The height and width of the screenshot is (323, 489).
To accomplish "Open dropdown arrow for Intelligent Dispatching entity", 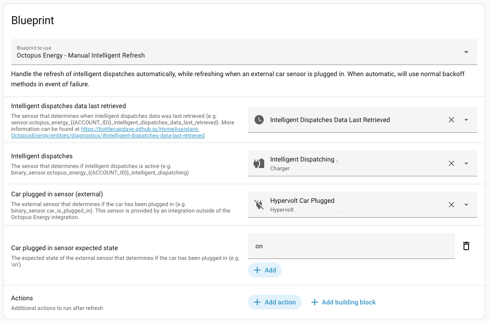I will (466, 163).
